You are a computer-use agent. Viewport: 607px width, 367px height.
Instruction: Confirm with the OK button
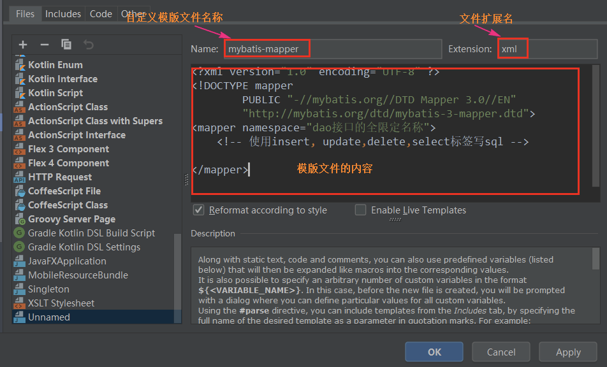pos(434,352)
